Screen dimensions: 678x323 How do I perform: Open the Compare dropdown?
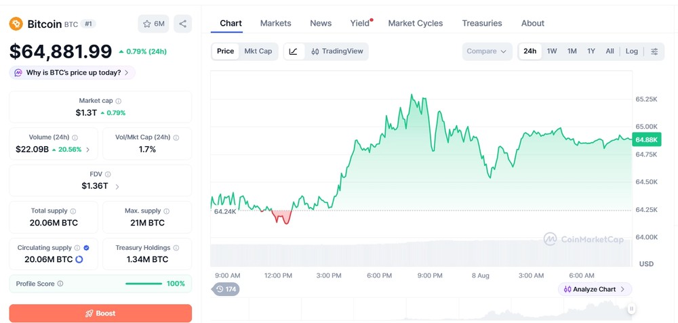(487, 51)
